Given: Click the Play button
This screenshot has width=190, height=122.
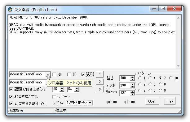Looking at the screenshot, I should point(170,101).
